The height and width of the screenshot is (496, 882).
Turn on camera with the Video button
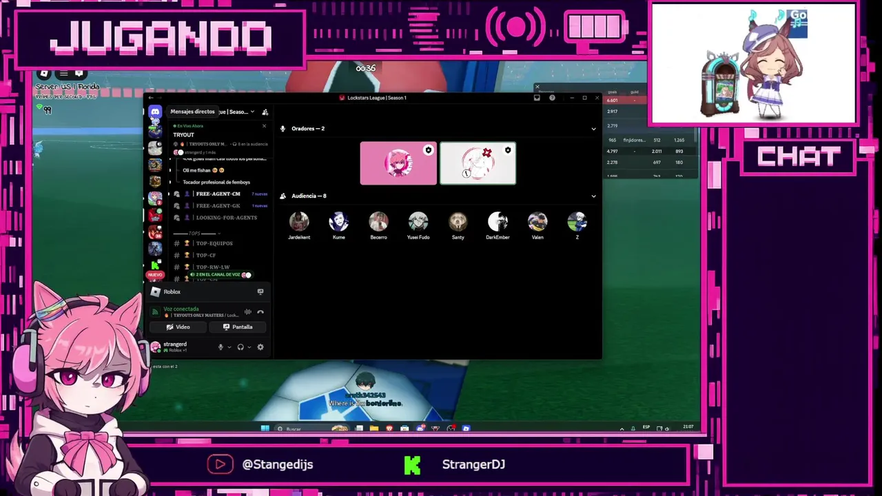click(178, 327)
